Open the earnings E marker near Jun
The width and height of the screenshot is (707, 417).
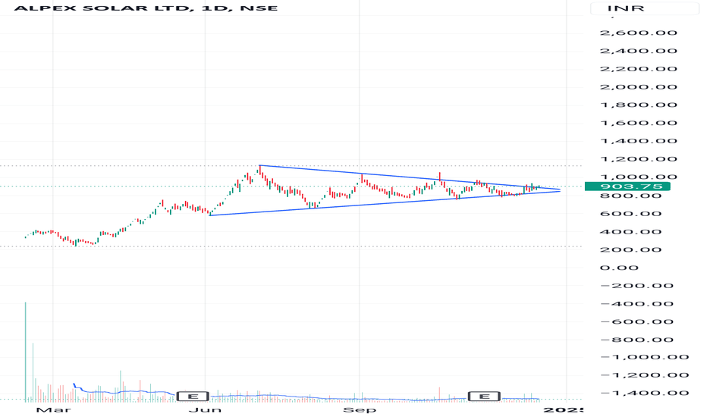click(x=193, y=397)
